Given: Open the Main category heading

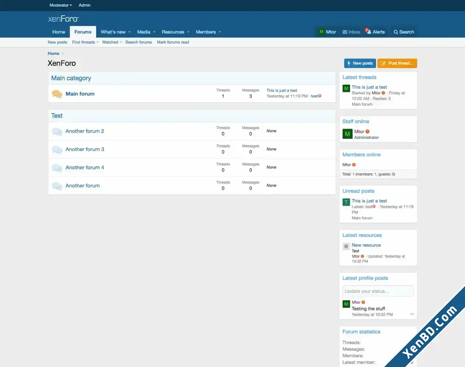Looking at the screenshot, I should 71,78.
